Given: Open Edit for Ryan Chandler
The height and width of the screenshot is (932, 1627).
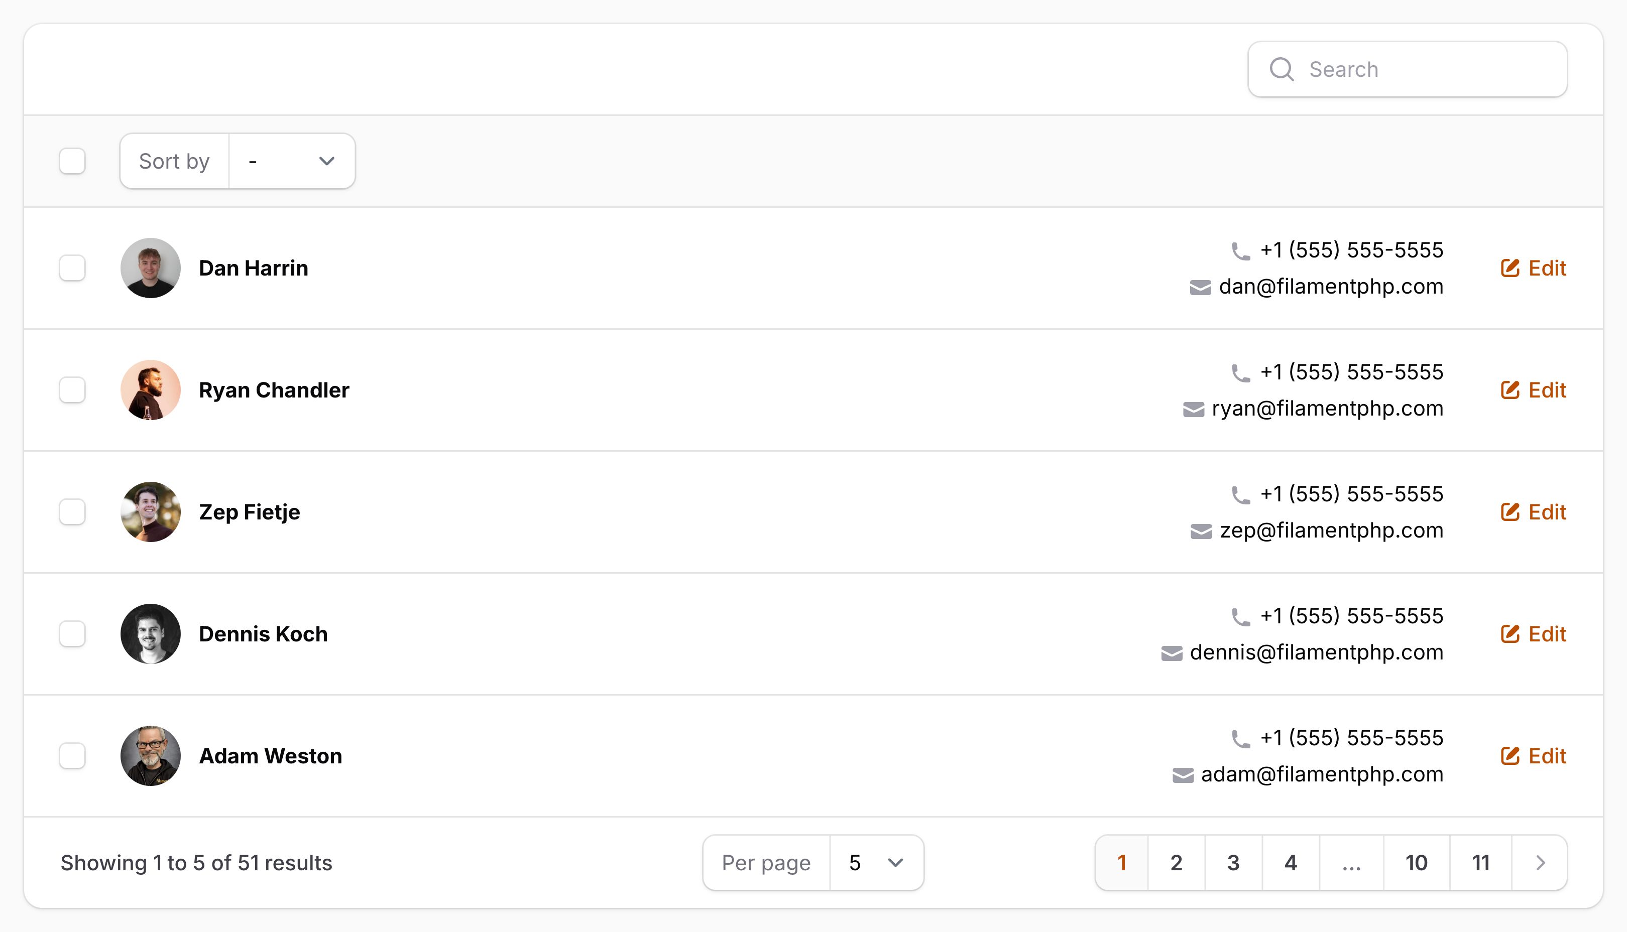Looking at the screenshot, I should click(x=1534, y=390).
